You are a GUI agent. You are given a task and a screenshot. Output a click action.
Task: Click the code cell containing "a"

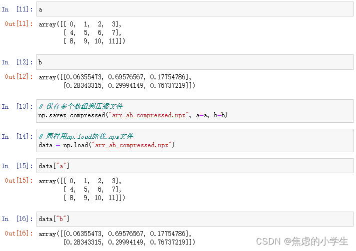coord(195,9)
